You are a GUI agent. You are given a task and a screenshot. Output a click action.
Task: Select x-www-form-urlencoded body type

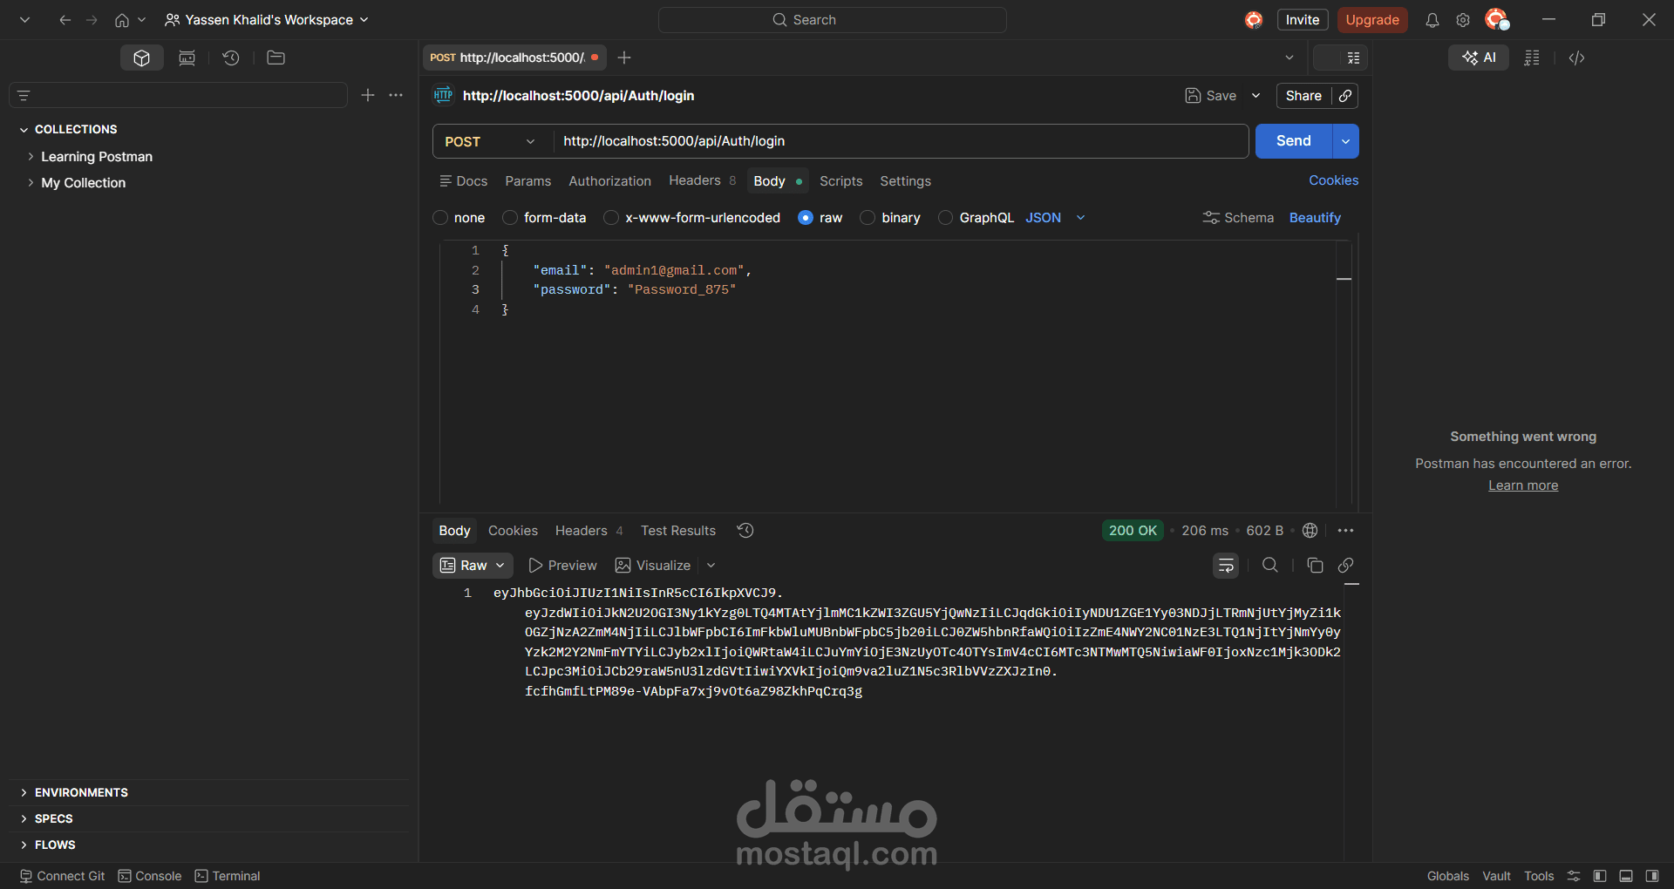point(611,218)
